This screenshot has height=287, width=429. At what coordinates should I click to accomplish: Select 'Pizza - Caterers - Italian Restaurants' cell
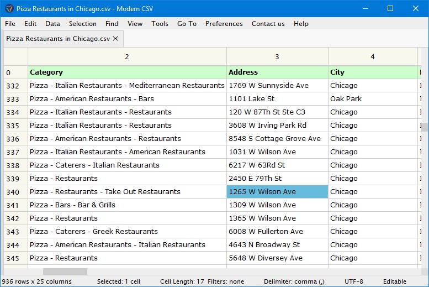(127, 165)
